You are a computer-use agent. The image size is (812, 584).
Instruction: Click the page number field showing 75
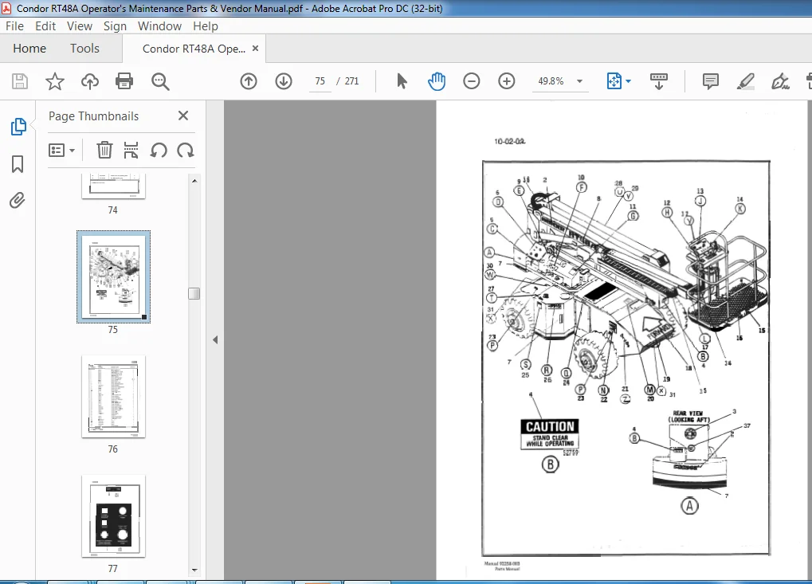320,81
